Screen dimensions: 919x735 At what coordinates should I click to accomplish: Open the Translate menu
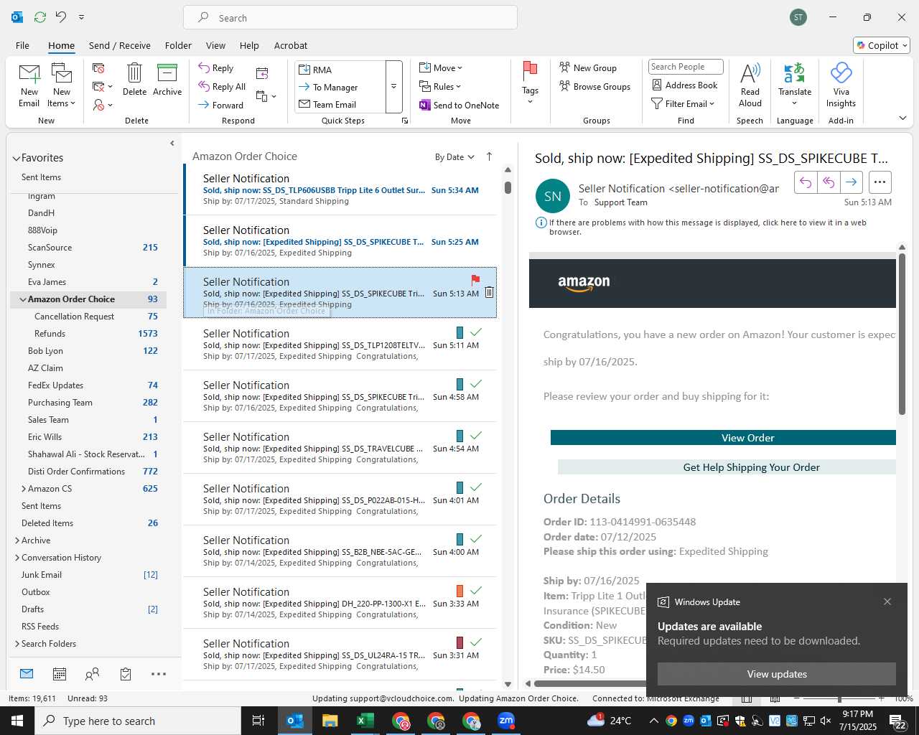795,85
